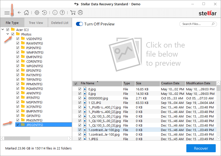Open the XCF(NTFS) folder
The width and height of the screenshot is (221, 156).
click(x=34, y=107)
